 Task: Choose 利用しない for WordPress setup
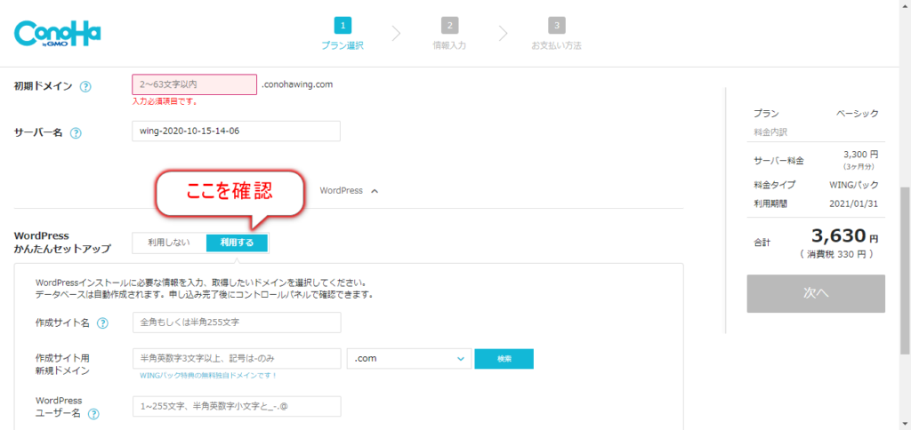(169, 243)
